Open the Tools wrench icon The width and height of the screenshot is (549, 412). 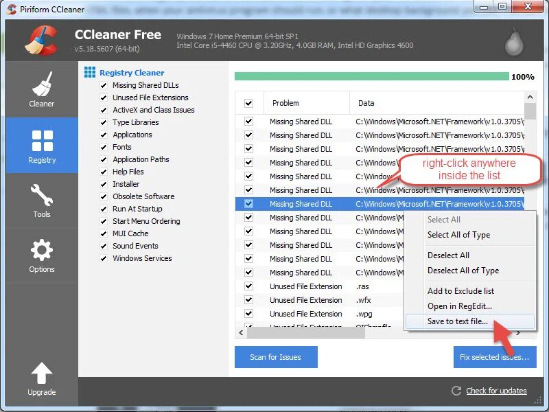41,194
